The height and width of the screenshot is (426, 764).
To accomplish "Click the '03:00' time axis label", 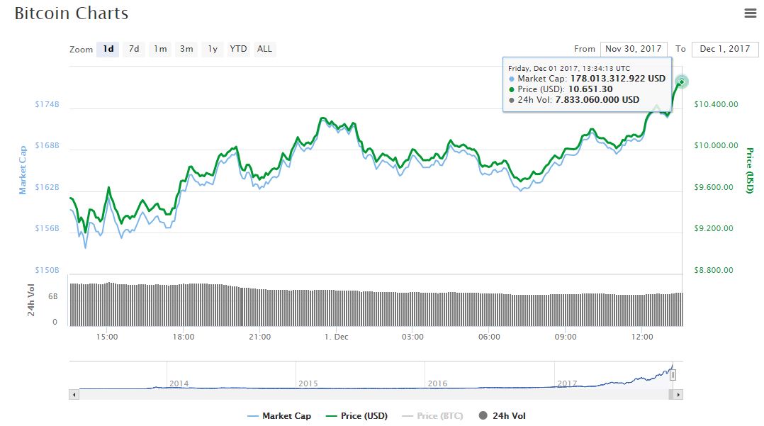I will click(x=412, y=337).
